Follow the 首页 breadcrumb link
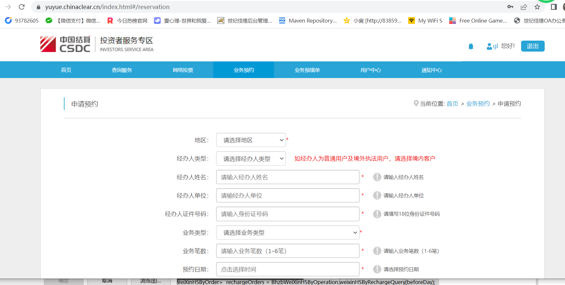Viewport: 565px width, 285px height. tap(452, 103)
